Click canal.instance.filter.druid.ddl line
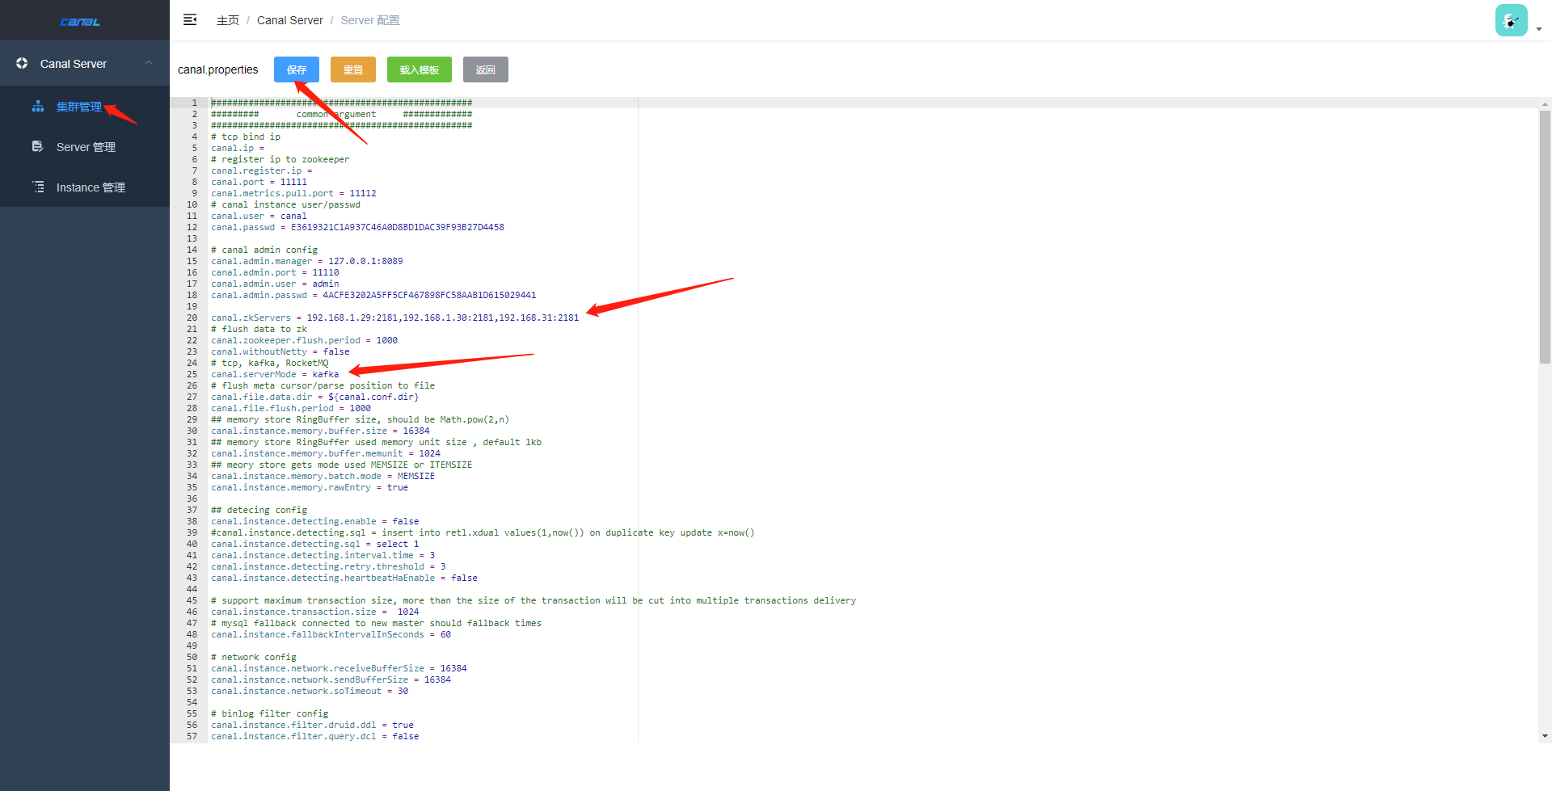Image resolution: width=1552 pixels, height=791 pixels. click(312, 725)
